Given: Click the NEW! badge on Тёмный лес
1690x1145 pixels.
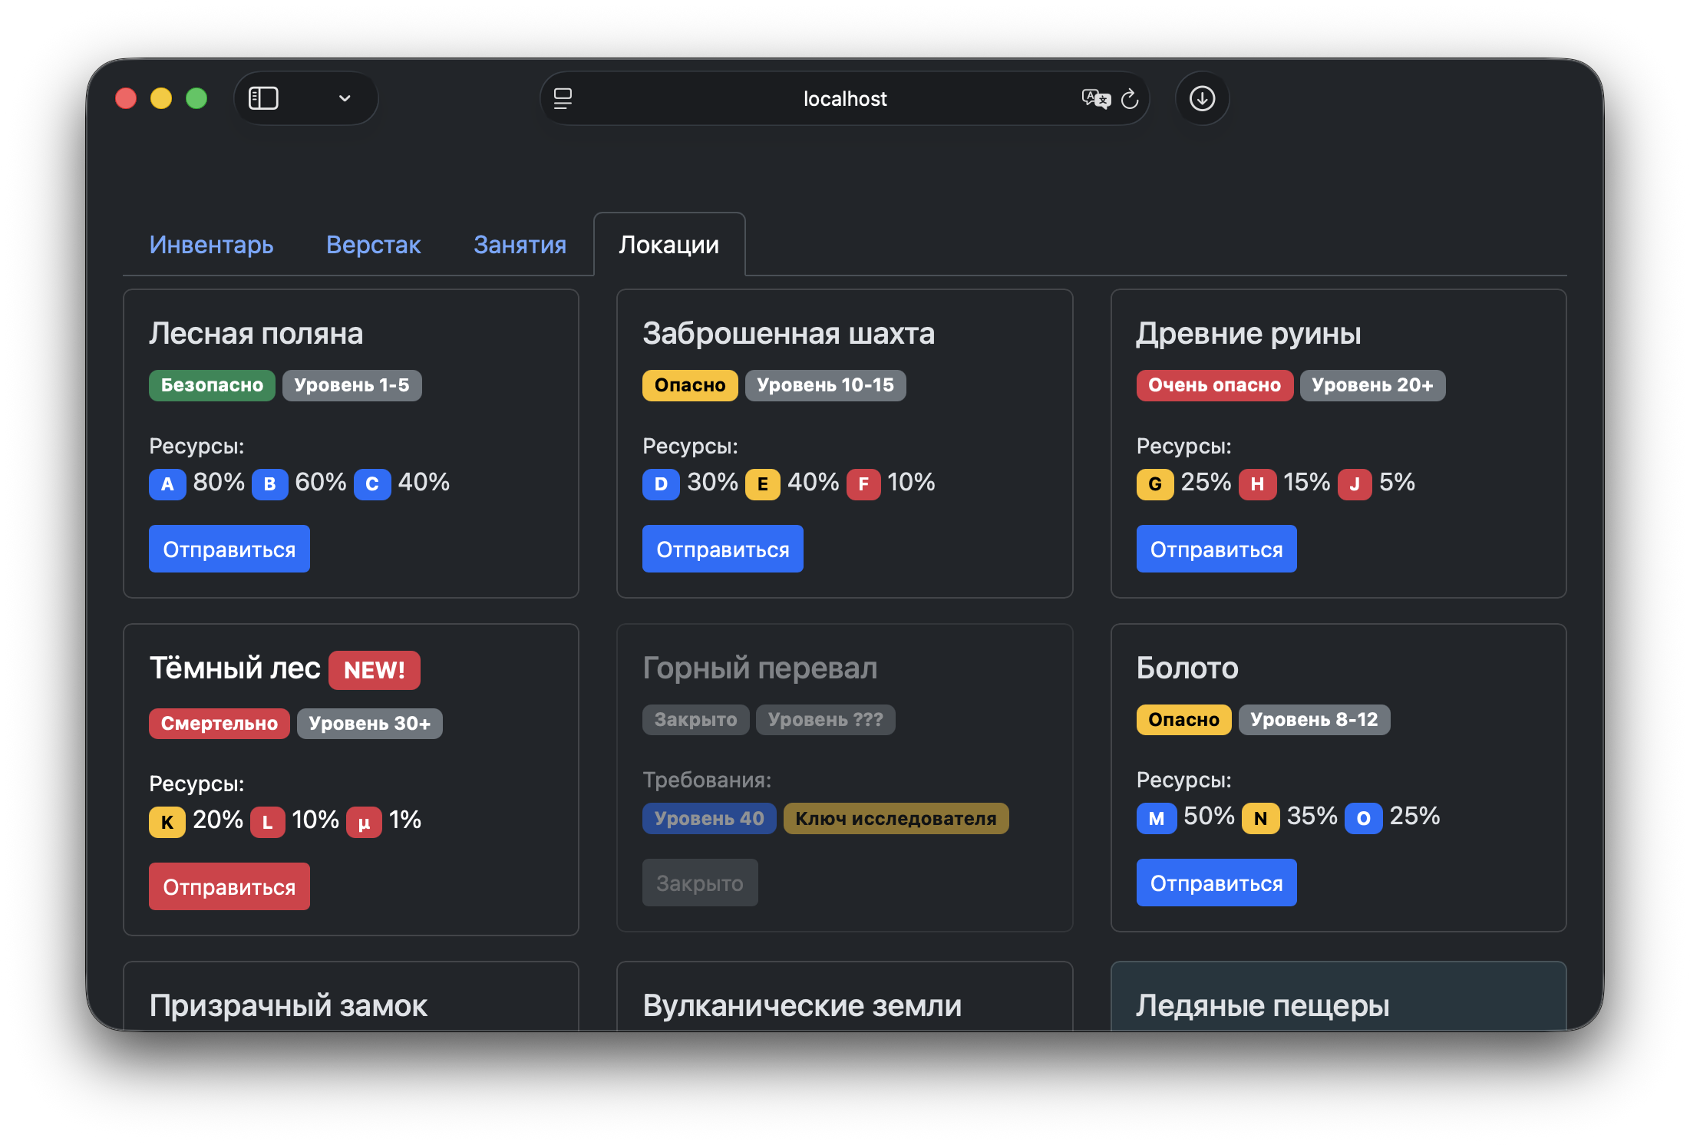Looking at the screenshot, I should pos(374,669).
